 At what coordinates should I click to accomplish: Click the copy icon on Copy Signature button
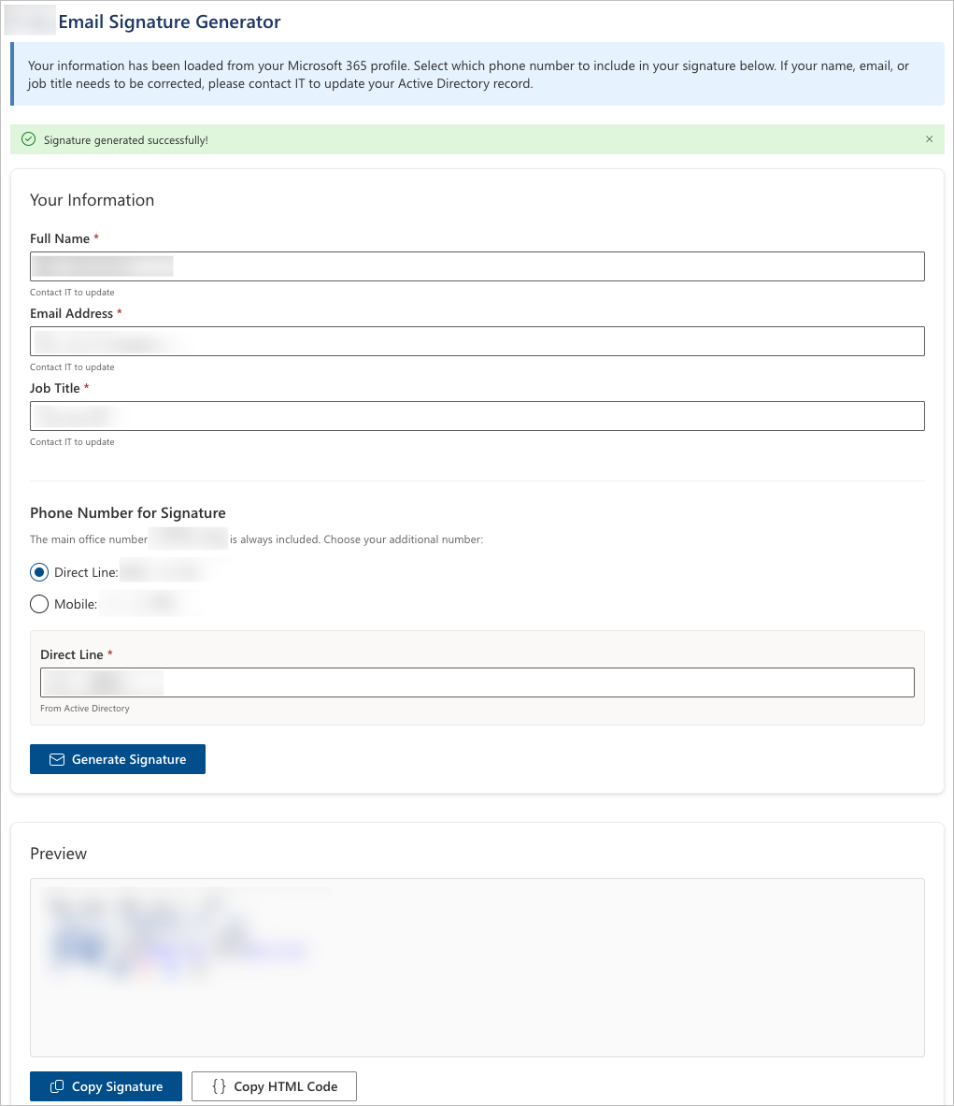coord(58,1085)
